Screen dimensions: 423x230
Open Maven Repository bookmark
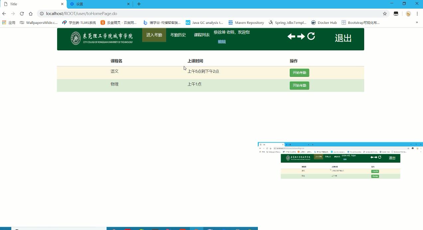[246, 23]
